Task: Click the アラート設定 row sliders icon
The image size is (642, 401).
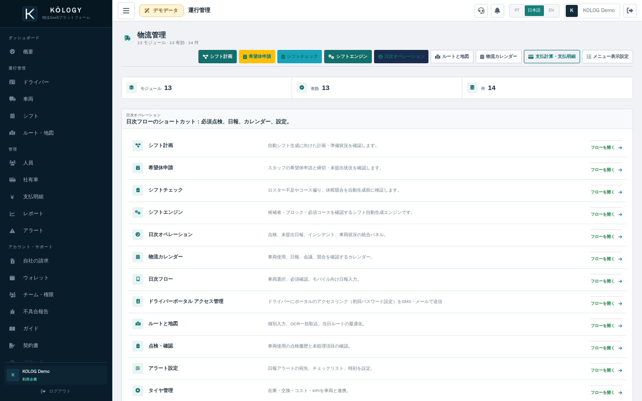Action: 138,368
